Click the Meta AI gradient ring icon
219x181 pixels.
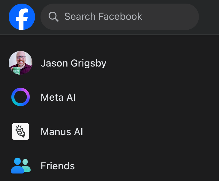[20, 97]
